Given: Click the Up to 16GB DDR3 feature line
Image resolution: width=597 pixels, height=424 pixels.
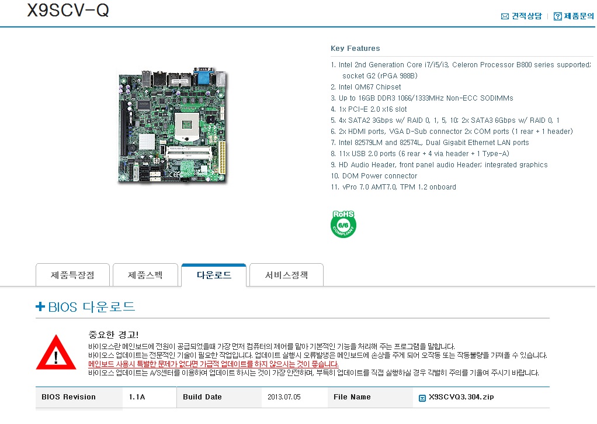Looking at the screenshot, I should pos(422,98).
